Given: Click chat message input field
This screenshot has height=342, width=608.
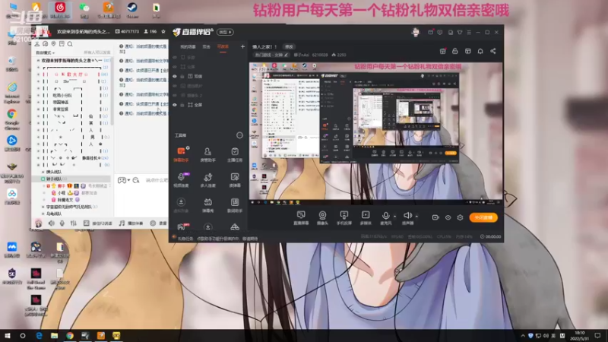Looking at the screenshot, I should [x=157, y=180].
